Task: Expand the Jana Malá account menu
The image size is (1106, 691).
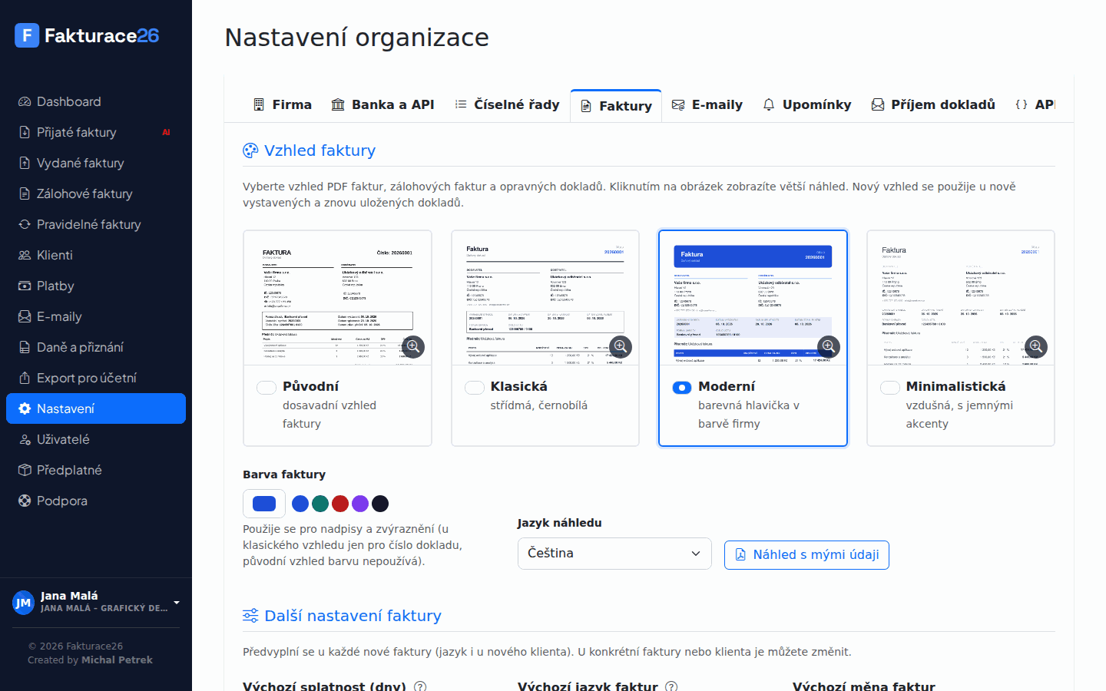Action: 95,602
